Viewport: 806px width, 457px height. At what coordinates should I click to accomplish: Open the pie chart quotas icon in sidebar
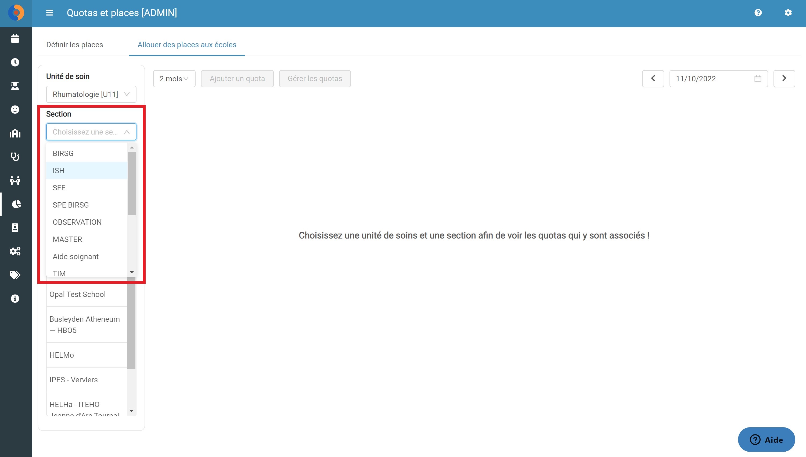(16, 204)
